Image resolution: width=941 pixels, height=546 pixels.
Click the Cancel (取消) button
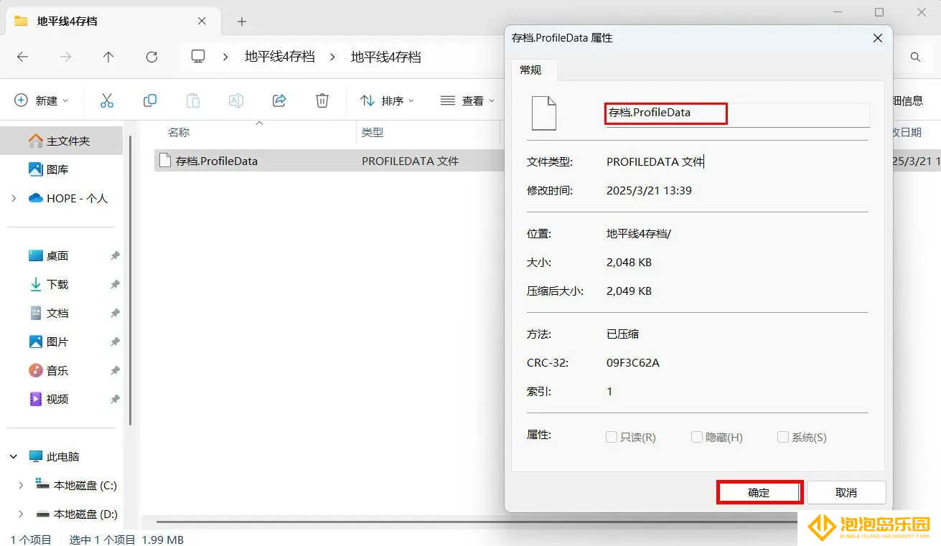846,492
